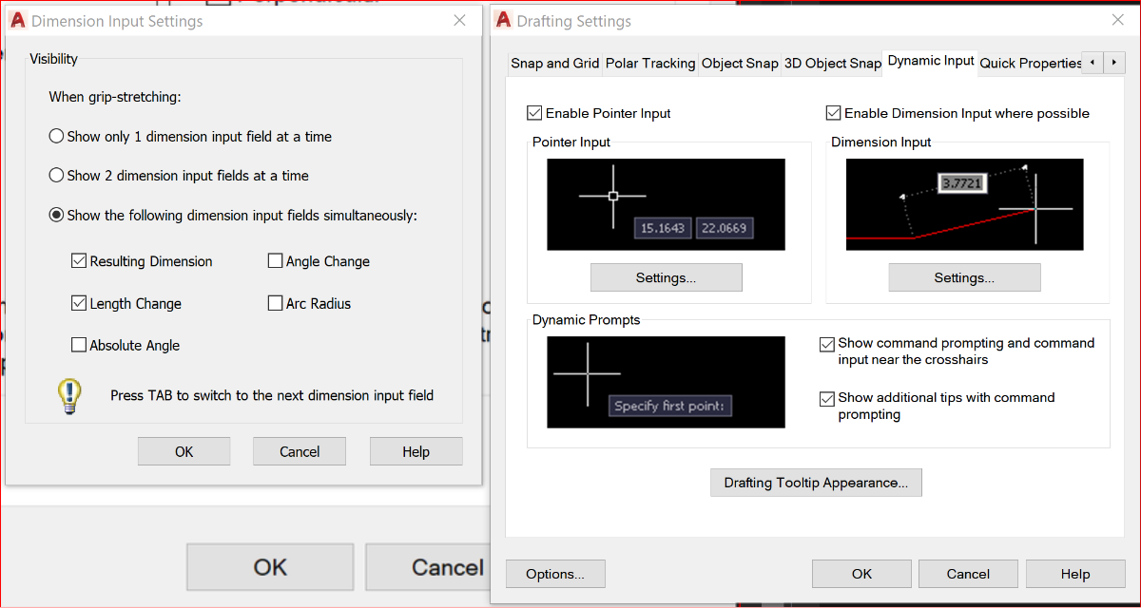Select Show only 1 dimension input field

point(56,137)
